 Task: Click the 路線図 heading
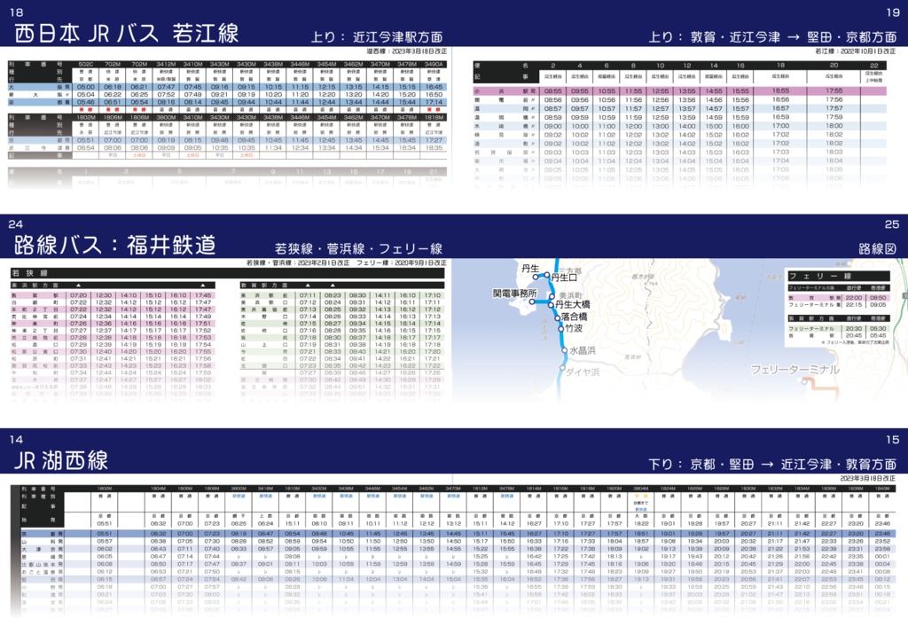[x=877, y=249]
